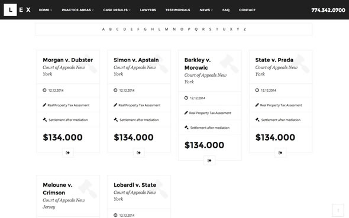349x218 pixels.
Task: Open the arrow button under Simon v. Apstain
Action: [138, 152]
